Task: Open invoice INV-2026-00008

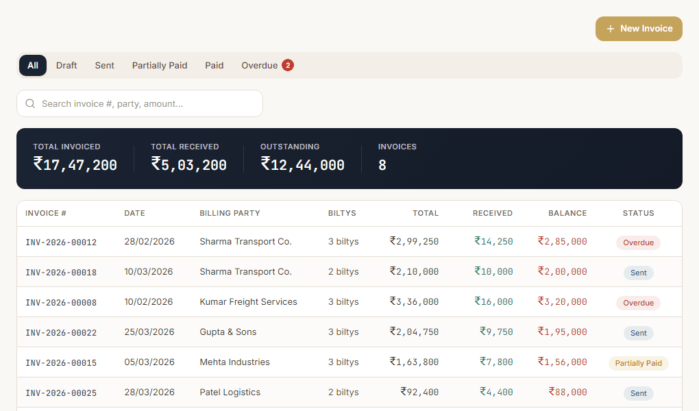Action: click(x=61, y=303)
